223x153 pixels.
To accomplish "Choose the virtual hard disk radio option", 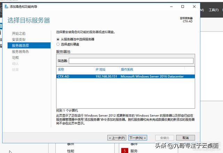I will (58, 44).
